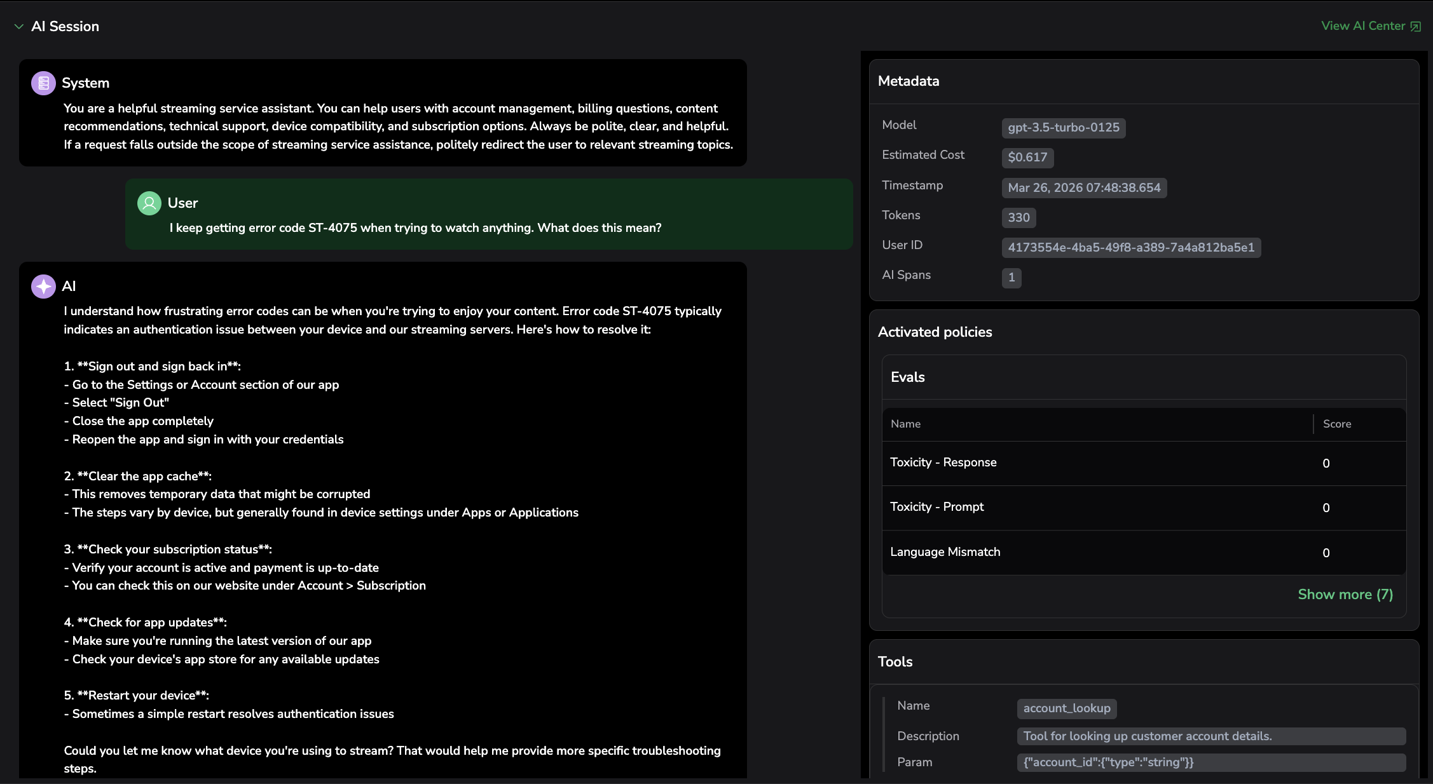Click the User avatar icon
The image size is (1433, 784).
click(x=149, y=203)
